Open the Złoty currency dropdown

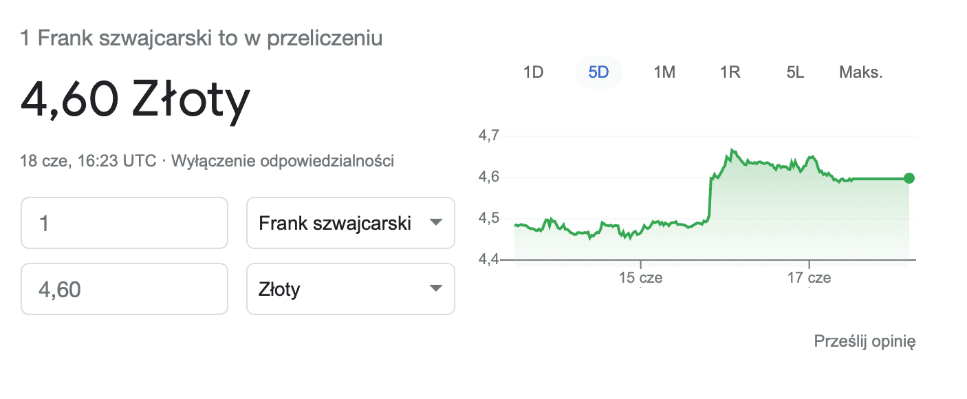pos(351,289)
